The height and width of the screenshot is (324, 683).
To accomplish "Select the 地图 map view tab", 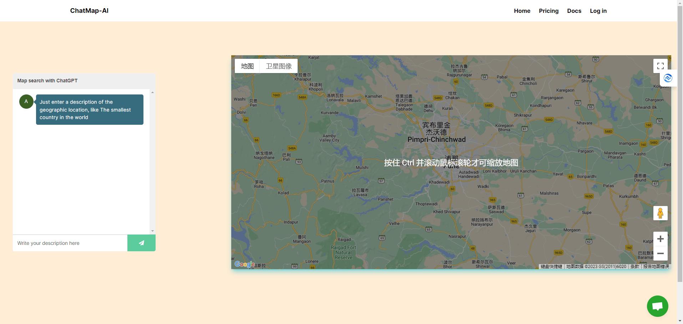I will tap(247, 66).
